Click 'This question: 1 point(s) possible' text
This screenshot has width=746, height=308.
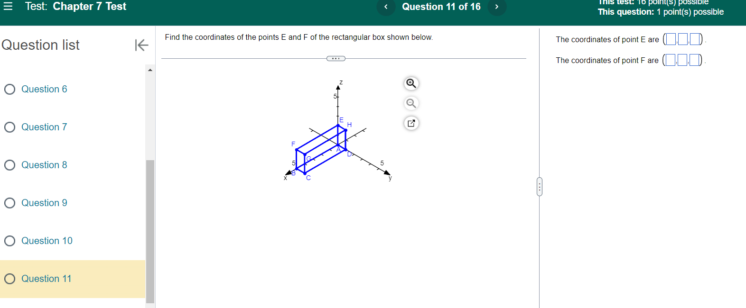click(x=661, y=12)
